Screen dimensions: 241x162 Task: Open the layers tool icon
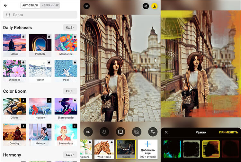click(x=104, y=132)
